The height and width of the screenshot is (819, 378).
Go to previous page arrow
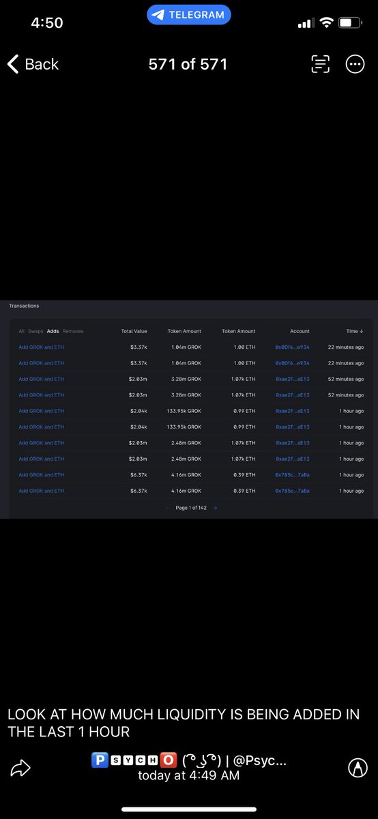[167, 508]
